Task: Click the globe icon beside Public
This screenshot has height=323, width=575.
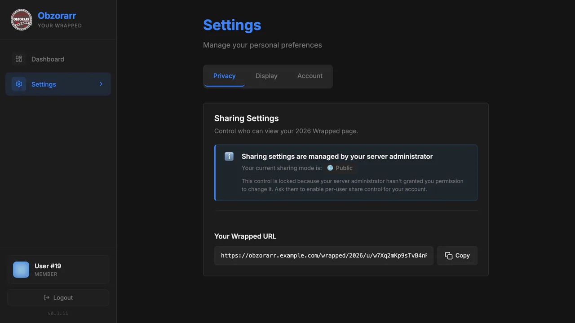Action: tap(330, 168)
